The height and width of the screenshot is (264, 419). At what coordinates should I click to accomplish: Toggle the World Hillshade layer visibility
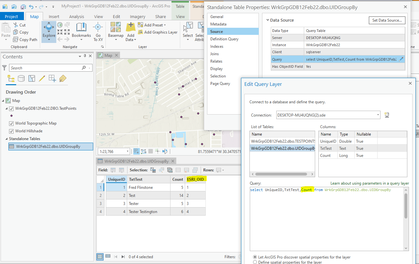(x=11, y=131)
